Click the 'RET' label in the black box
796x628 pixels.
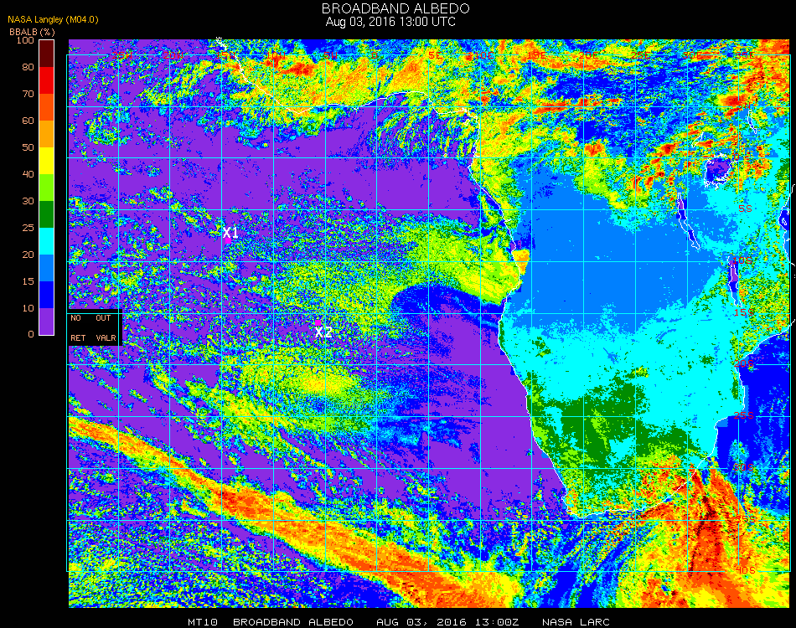[x=78, y=337]
